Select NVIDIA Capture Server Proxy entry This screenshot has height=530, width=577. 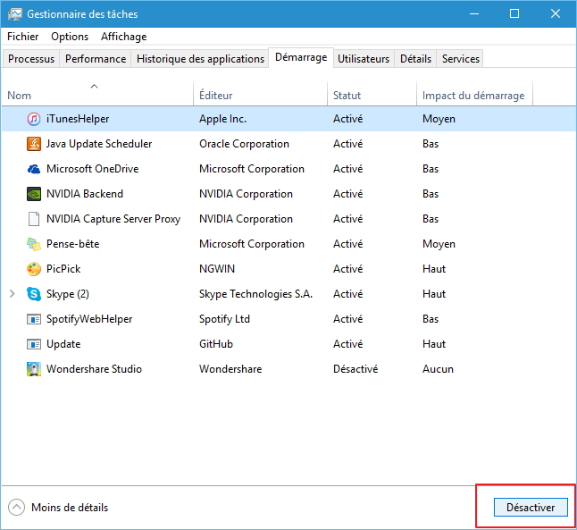tap(113, 219)
